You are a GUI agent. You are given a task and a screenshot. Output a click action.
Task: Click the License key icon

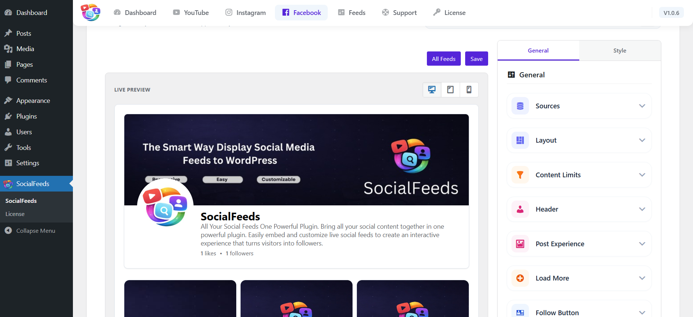click(437, 12)
